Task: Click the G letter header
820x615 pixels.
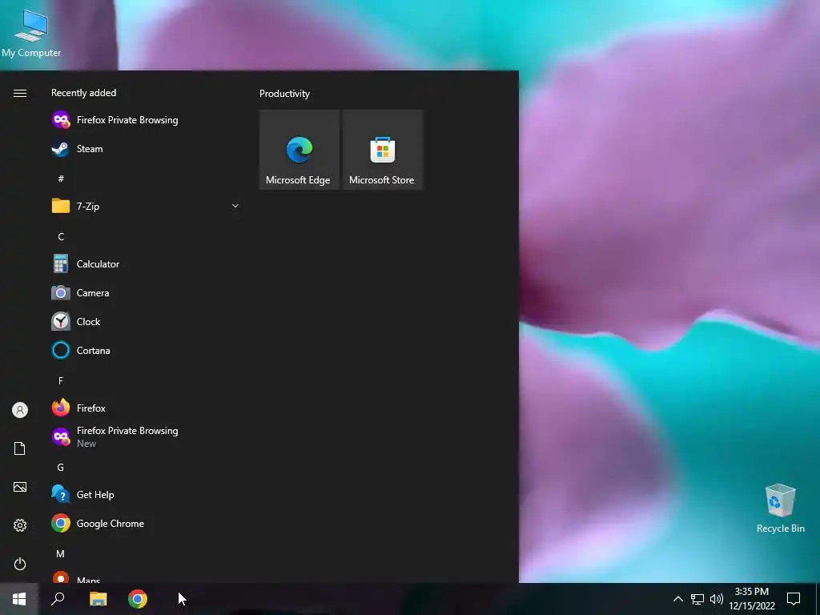Action: click(x=61, y=467)
